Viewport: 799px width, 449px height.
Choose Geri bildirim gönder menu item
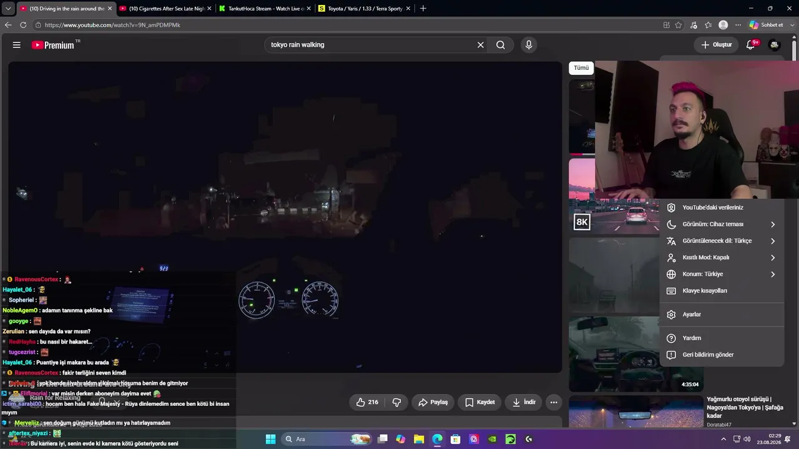point(722,355)
